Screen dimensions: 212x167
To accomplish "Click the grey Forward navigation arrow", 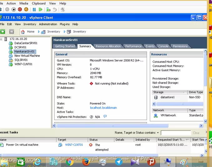I will tap(12, 32).
